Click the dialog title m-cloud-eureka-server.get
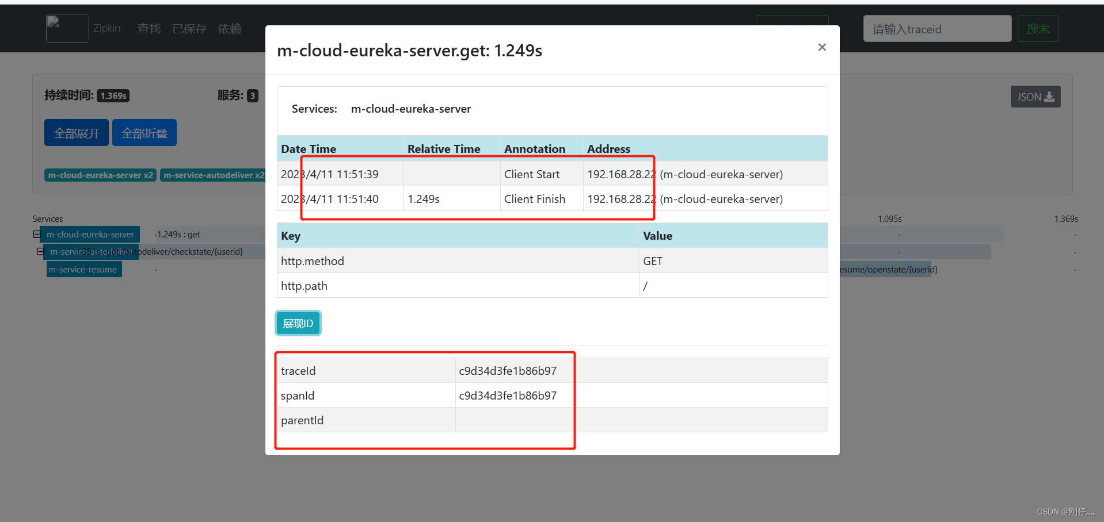This screenshot has height=522, width=1104. [x=409, y=51]
